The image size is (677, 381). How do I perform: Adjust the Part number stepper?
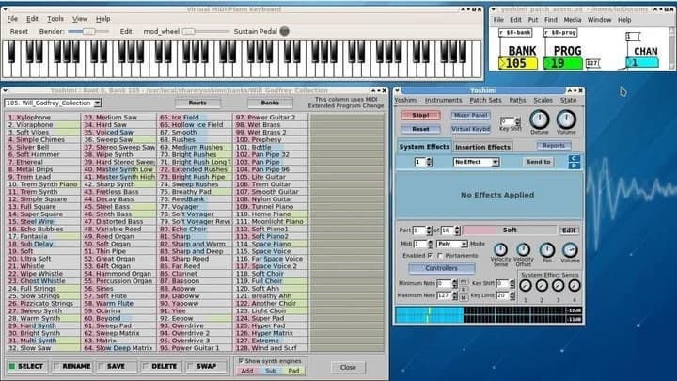point(429,230)
